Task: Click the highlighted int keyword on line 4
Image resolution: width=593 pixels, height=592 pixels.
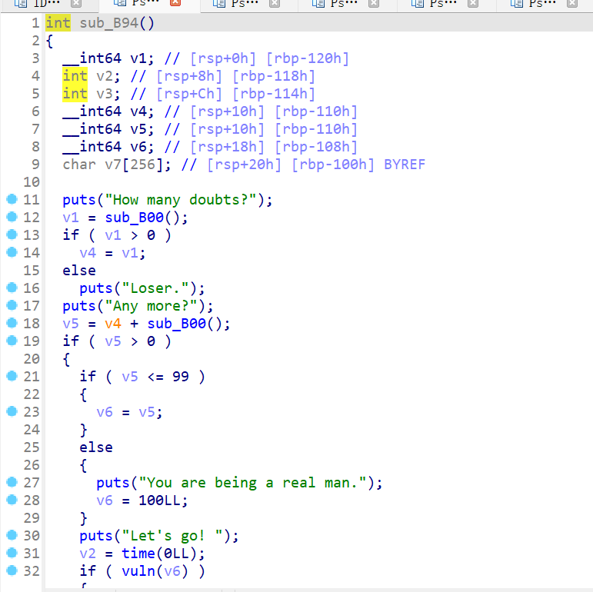Action: tap(75, 75)
